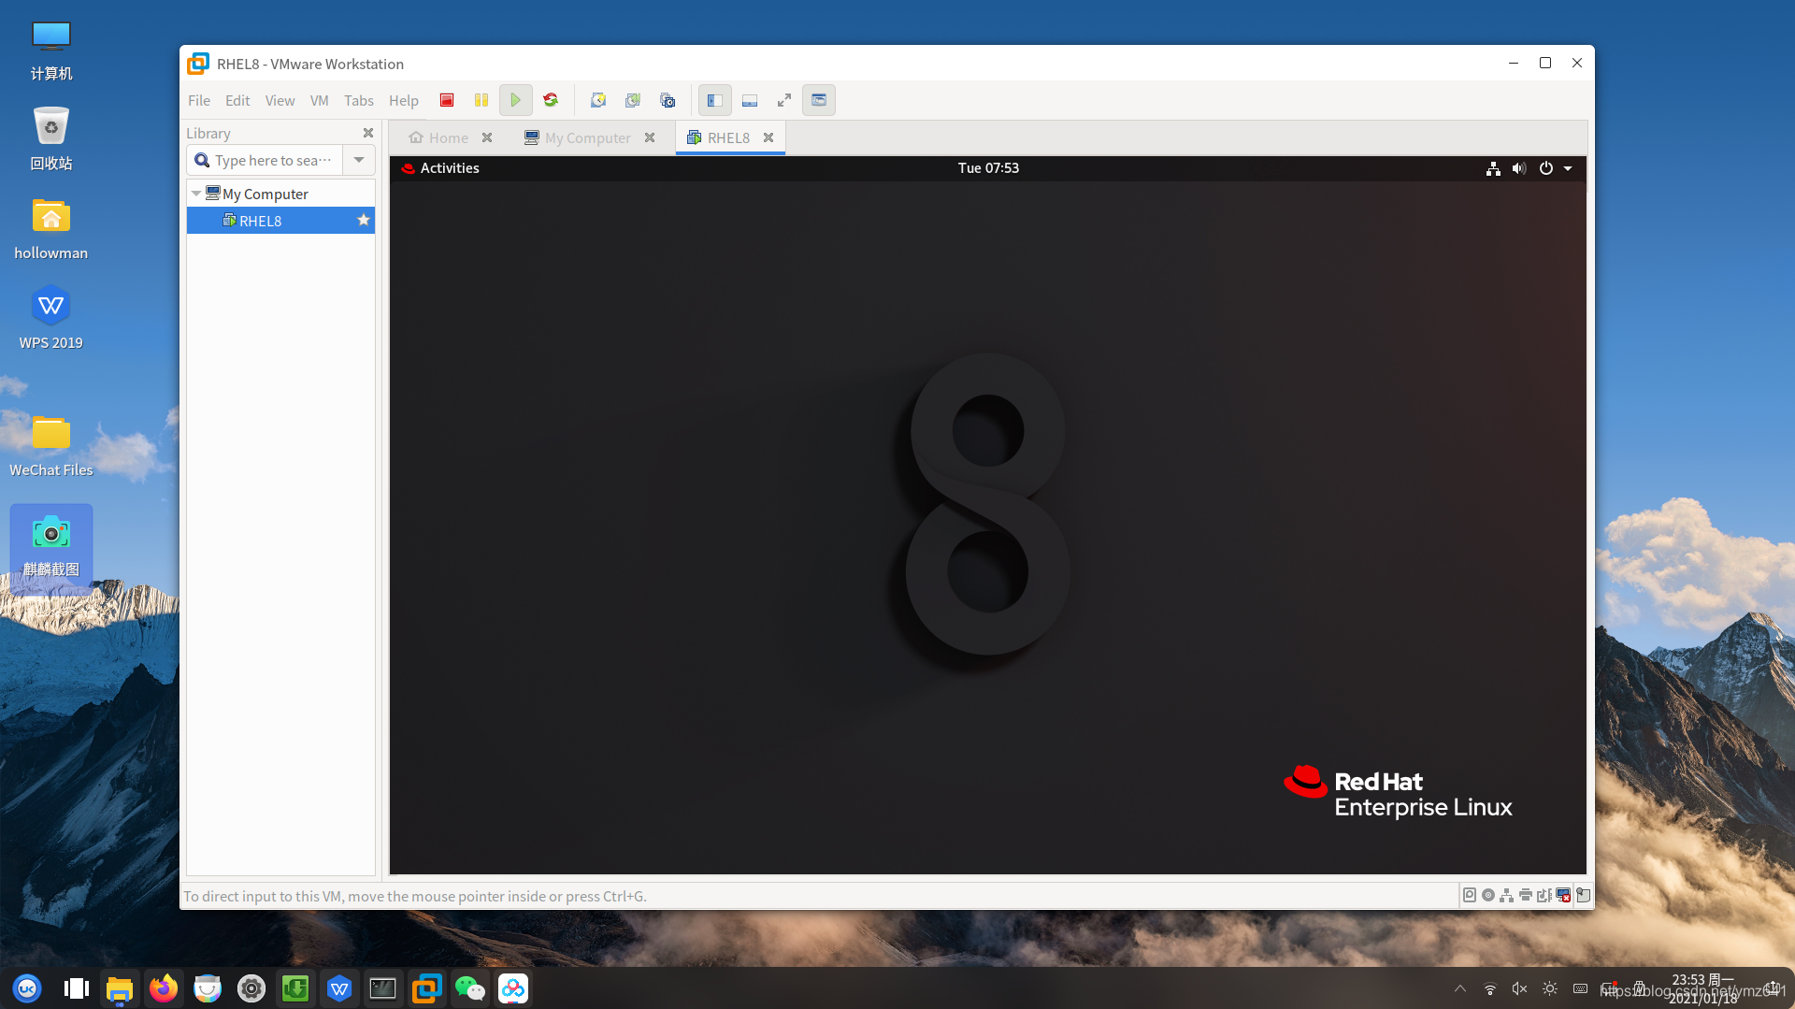1795x1009 pixels.
Task: Enter full screen mode via toolbar icon
Action: [x=784, y=100]
